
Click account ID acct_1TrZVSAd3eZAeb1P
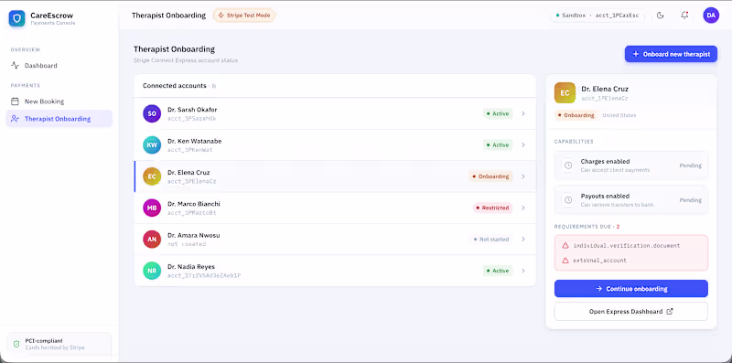point(204,276)
